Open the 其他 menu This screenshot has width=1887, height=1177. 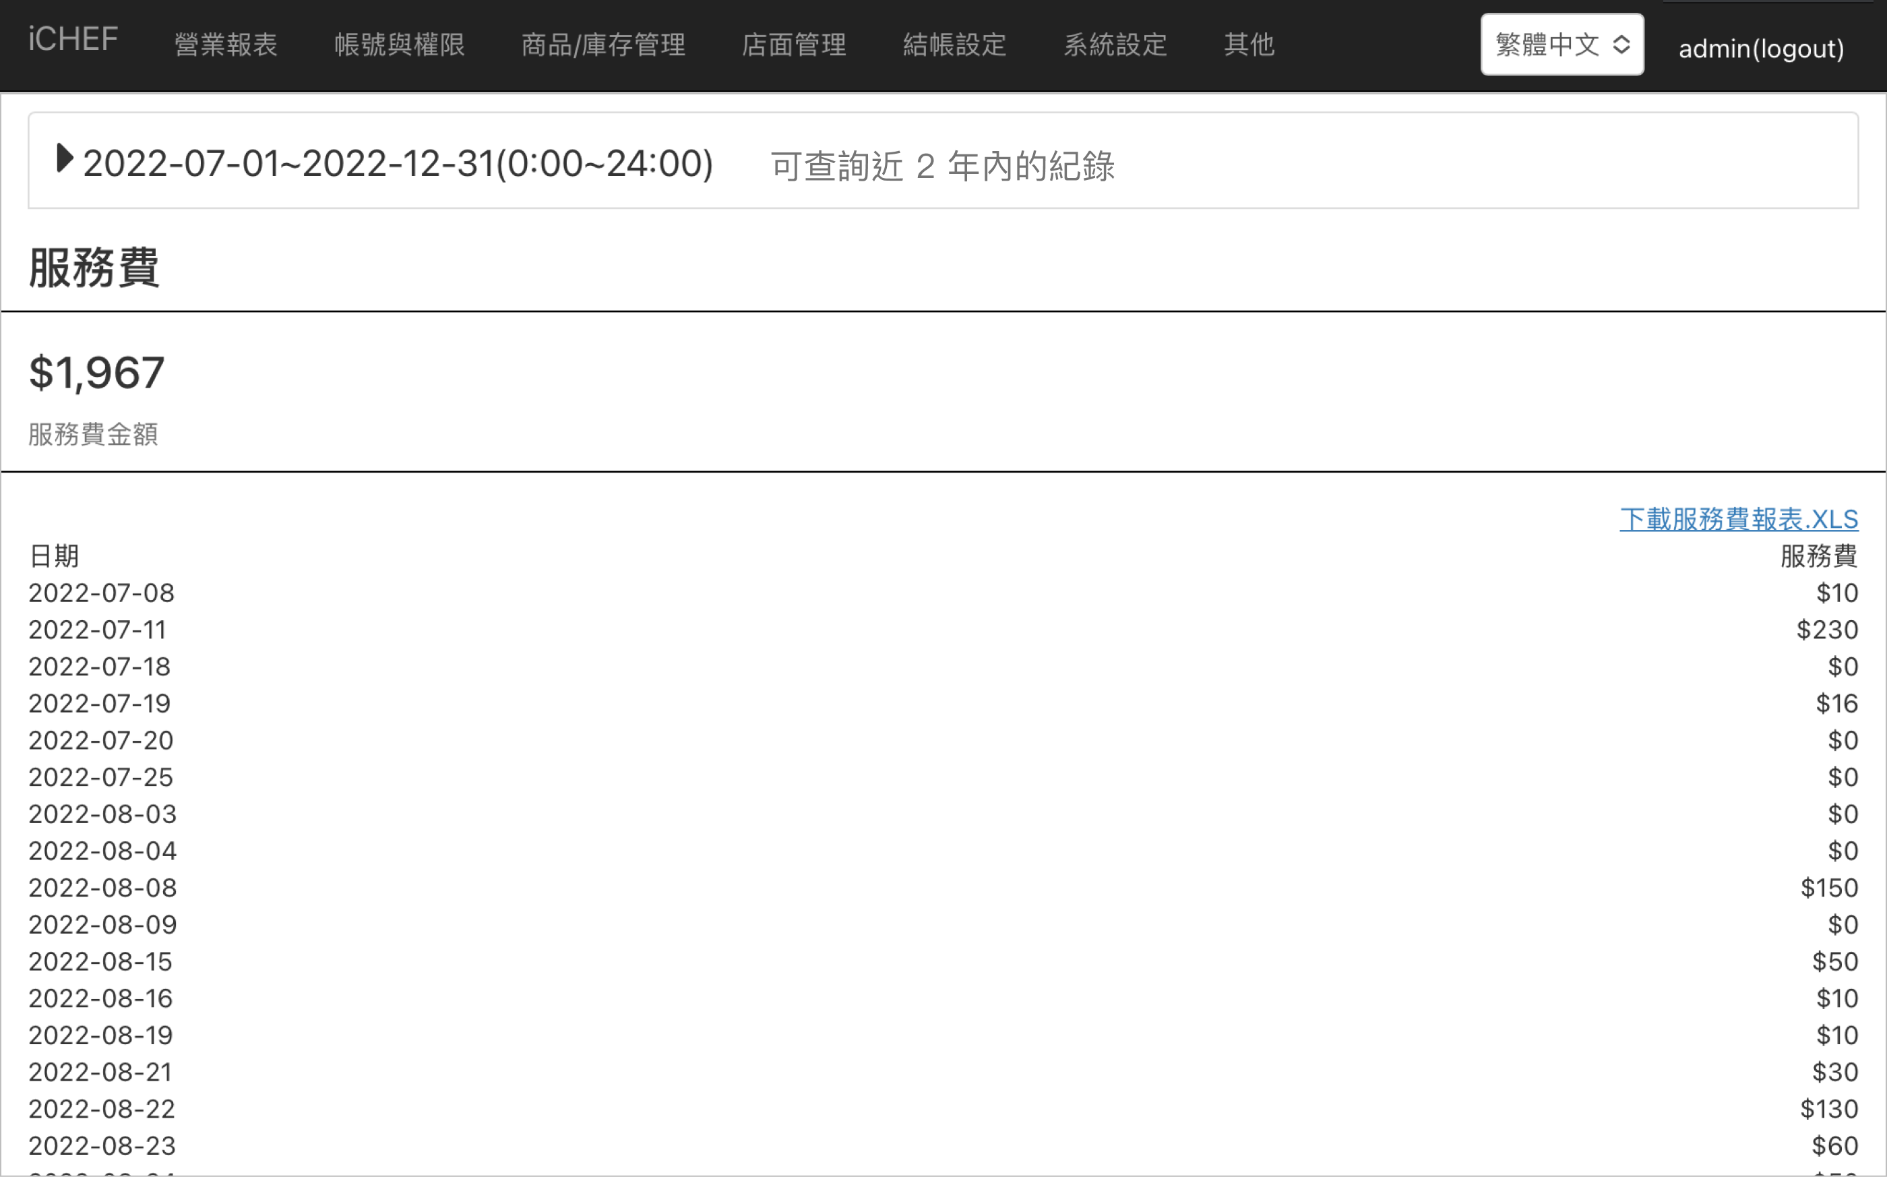point(1249,44)
